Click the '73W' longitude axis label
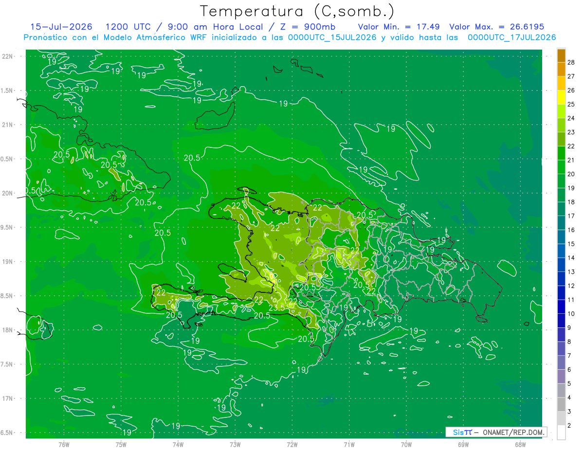The width and height of the screenshot is (584, 451). tap(235, 444)
